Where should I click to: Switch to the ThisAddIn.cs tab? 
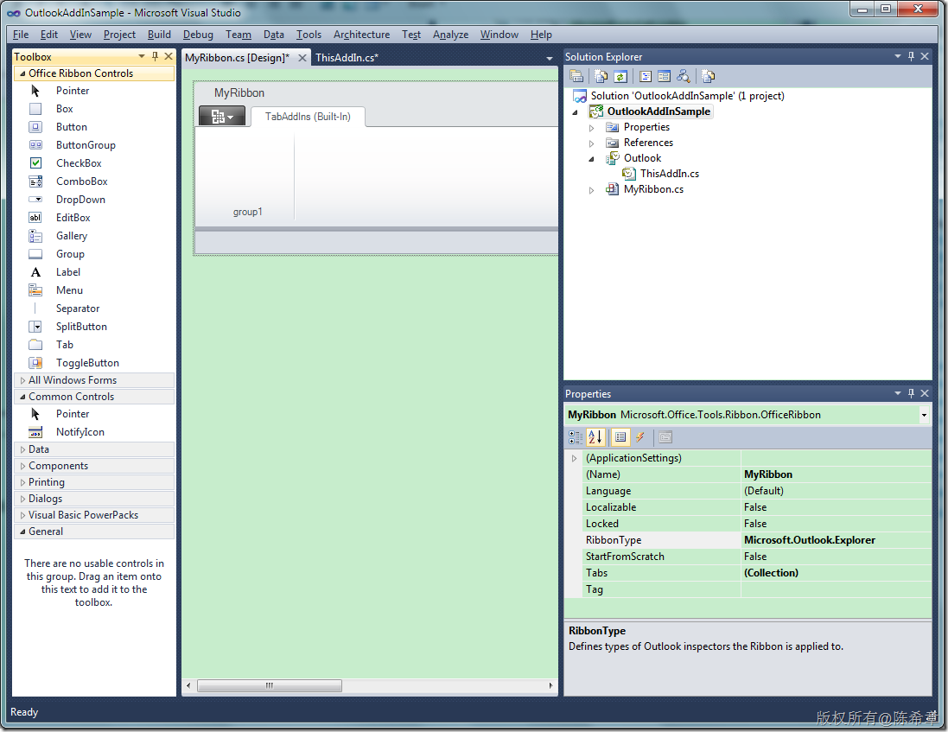[347, 58]
